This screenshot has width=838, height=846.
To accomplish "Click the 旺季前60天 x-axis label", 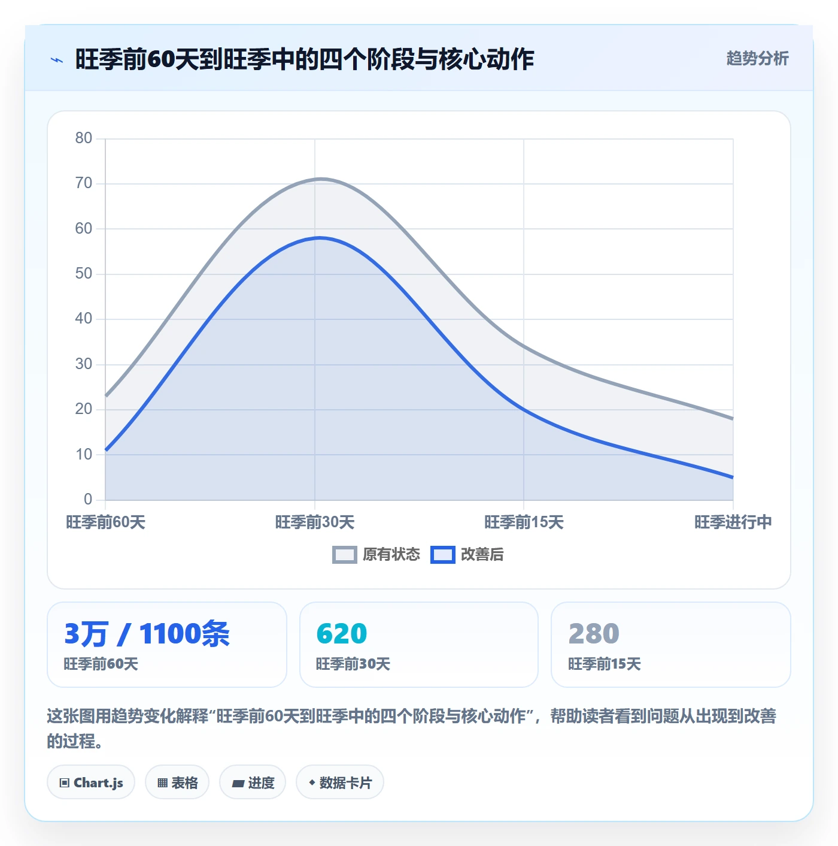I will tap(106, 522).
